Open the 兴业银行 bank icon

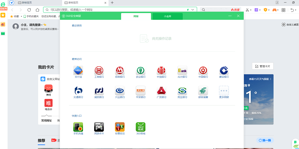pos(120,91)
